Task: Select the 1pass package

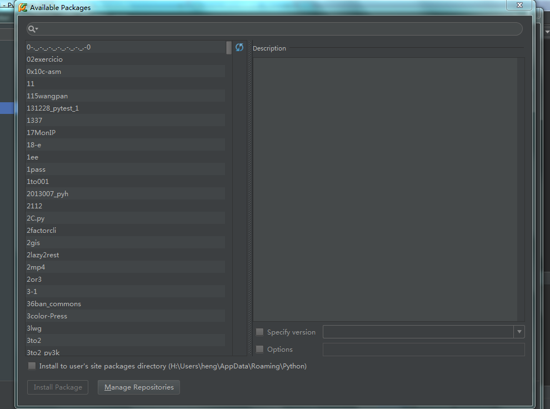Action: pyautogui.click(x=125, y=169)
